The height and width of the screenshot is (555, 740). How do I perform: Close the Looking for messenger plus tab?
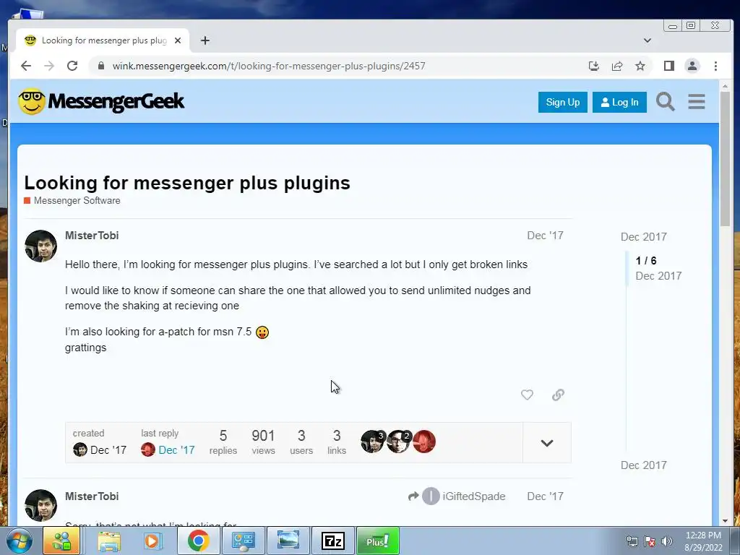pyautogui.click(x=178, y=40)
